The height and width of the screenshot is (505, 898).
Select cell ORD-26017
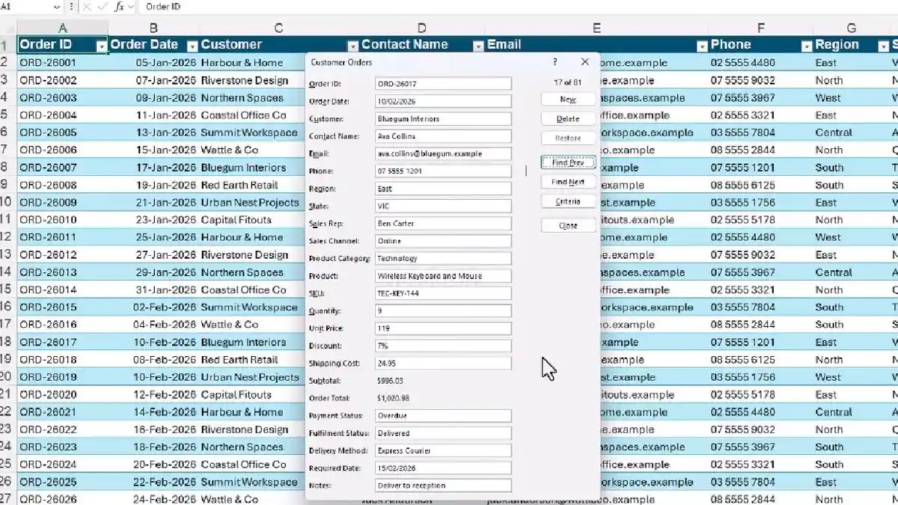click(63, 342)
